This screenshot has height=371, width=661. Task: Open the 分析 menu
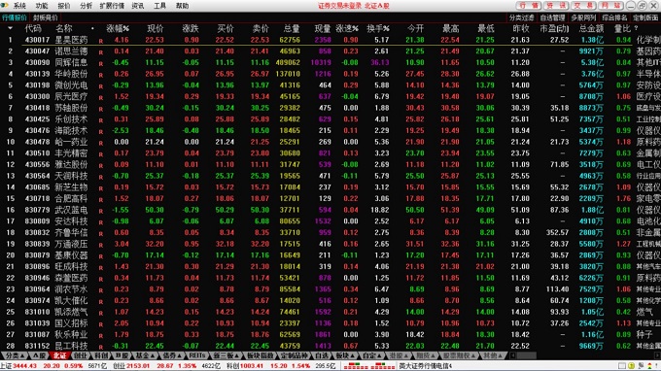(86, 6)
